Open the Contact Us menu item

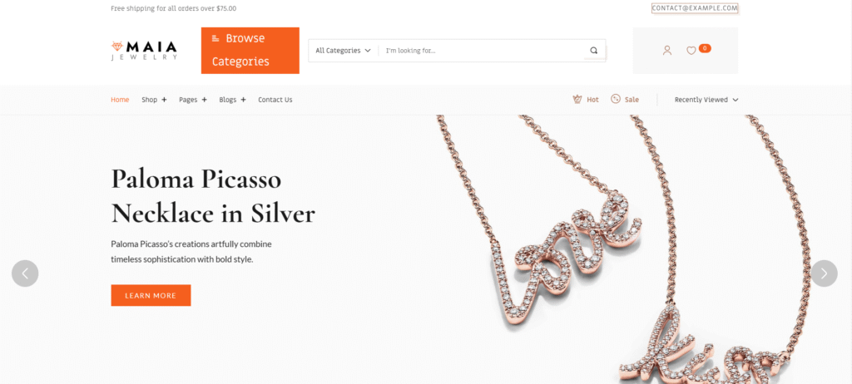(x=275, y=100)
